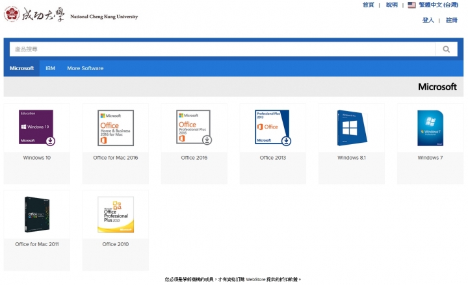468x285 pixels.
Task: Click the Office for Mac 2016 title text
Action: coord(116,158)
